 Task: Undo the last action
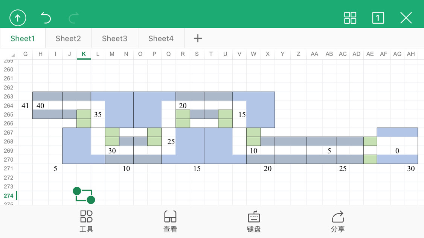pos(46,18)
